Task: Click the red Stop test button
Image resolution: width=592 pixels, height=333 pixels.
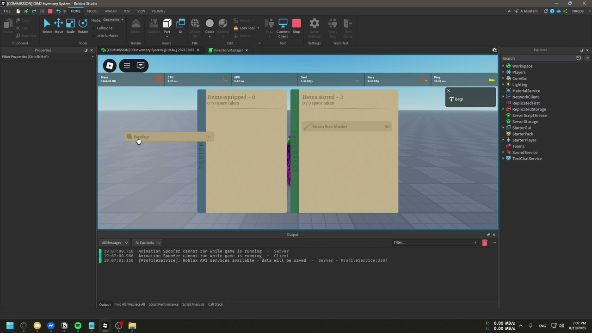Action: coord(296,26)
